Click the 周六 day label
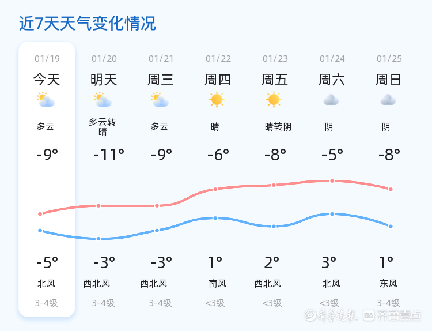This screenshot has width=432, height=331. 332,79
